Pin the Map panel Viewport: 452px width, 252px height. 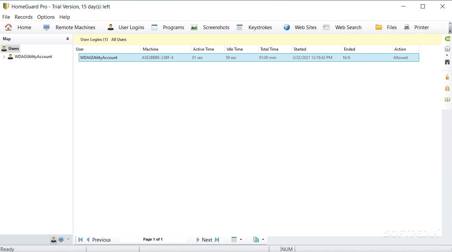tap(68, 39)
